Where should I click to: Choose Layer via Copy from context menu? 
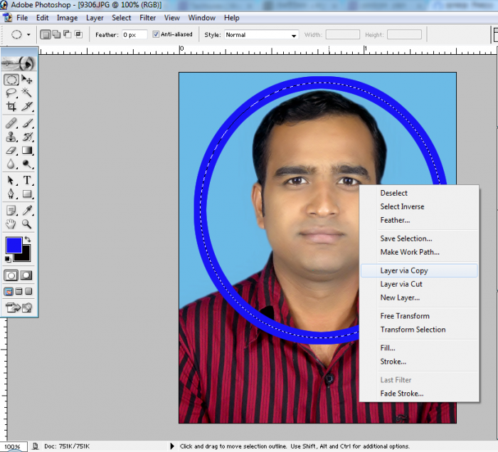coord(403,270)
